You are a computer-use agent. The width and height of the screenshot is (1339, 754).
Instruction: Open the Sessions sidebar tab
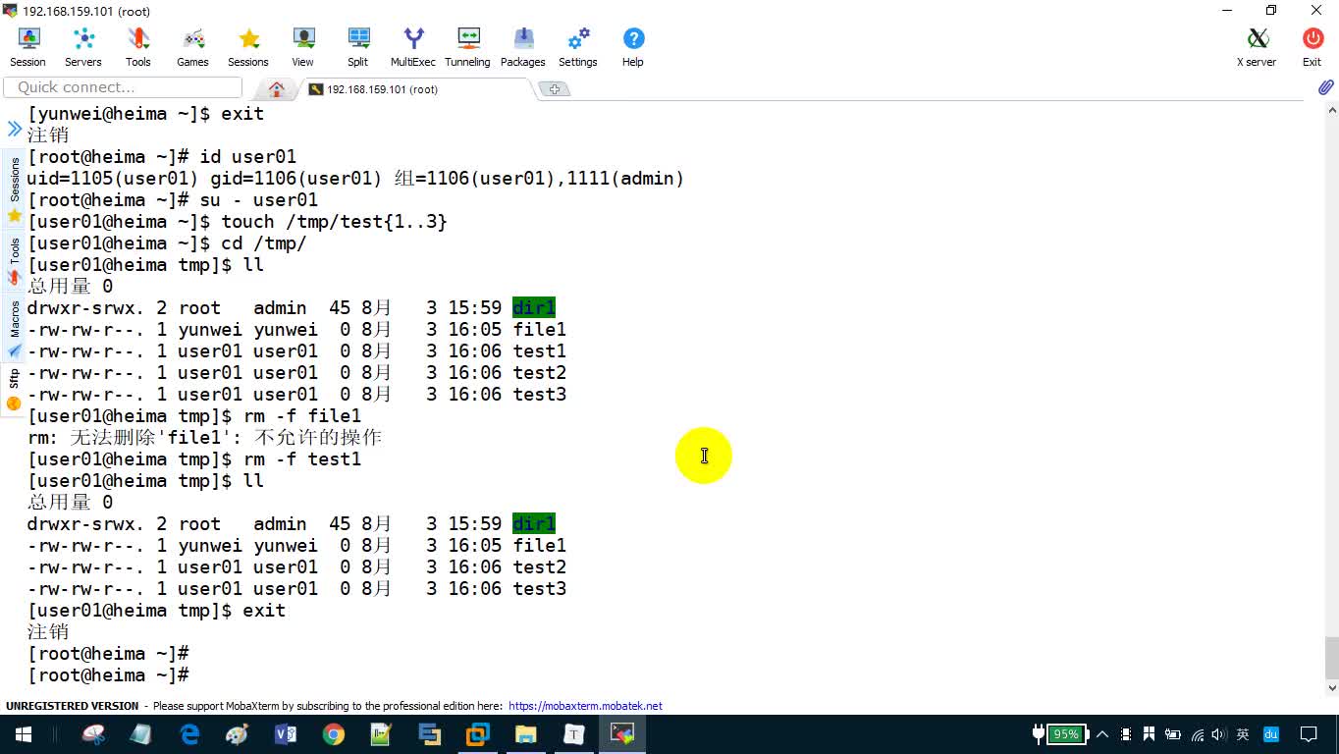[14, 189]
